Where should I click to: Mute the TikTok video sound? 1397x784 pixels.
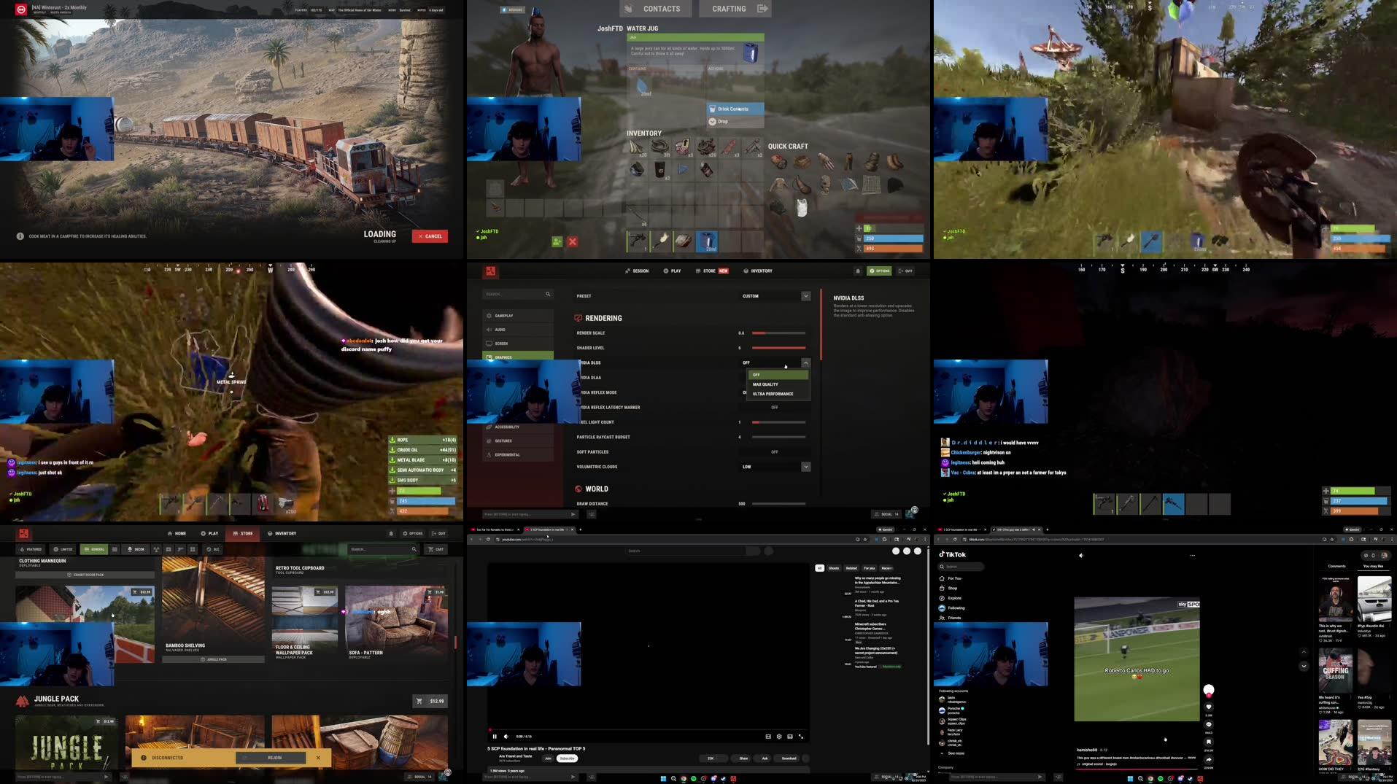pos(1083,554)
